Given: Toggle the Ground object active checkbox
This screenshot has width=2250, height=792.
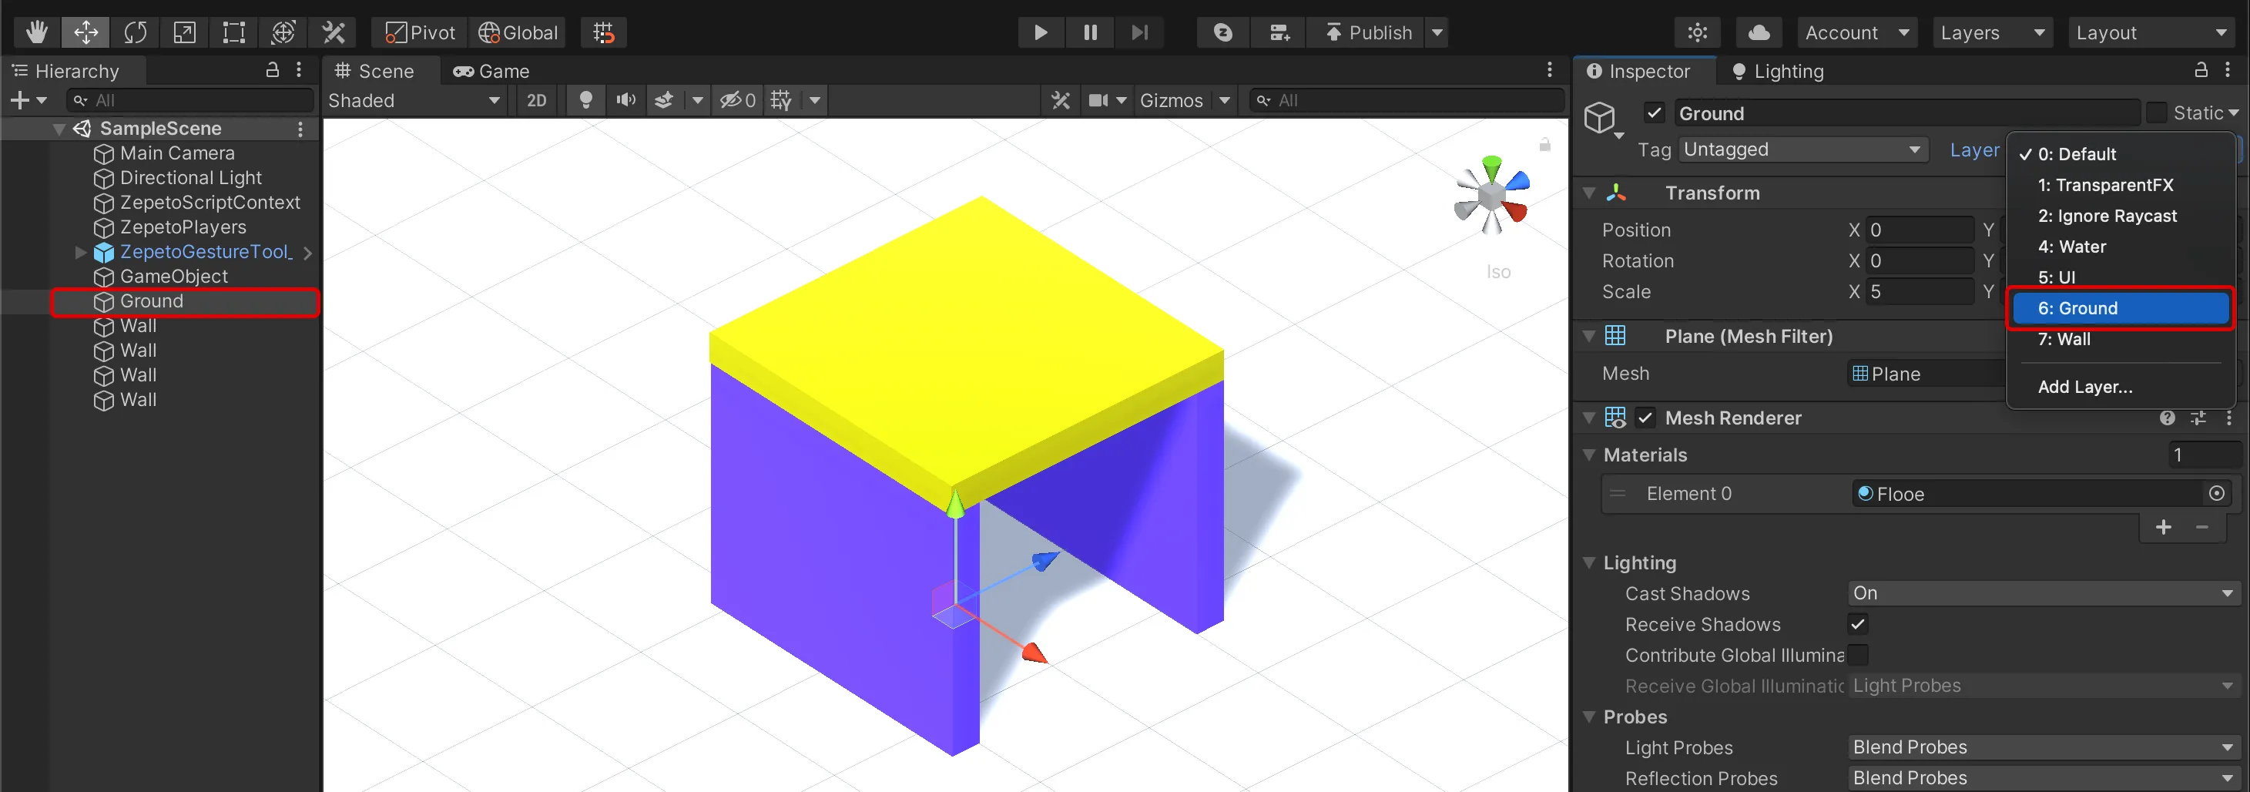Looking at the screenshot, I should point(1654,112).
